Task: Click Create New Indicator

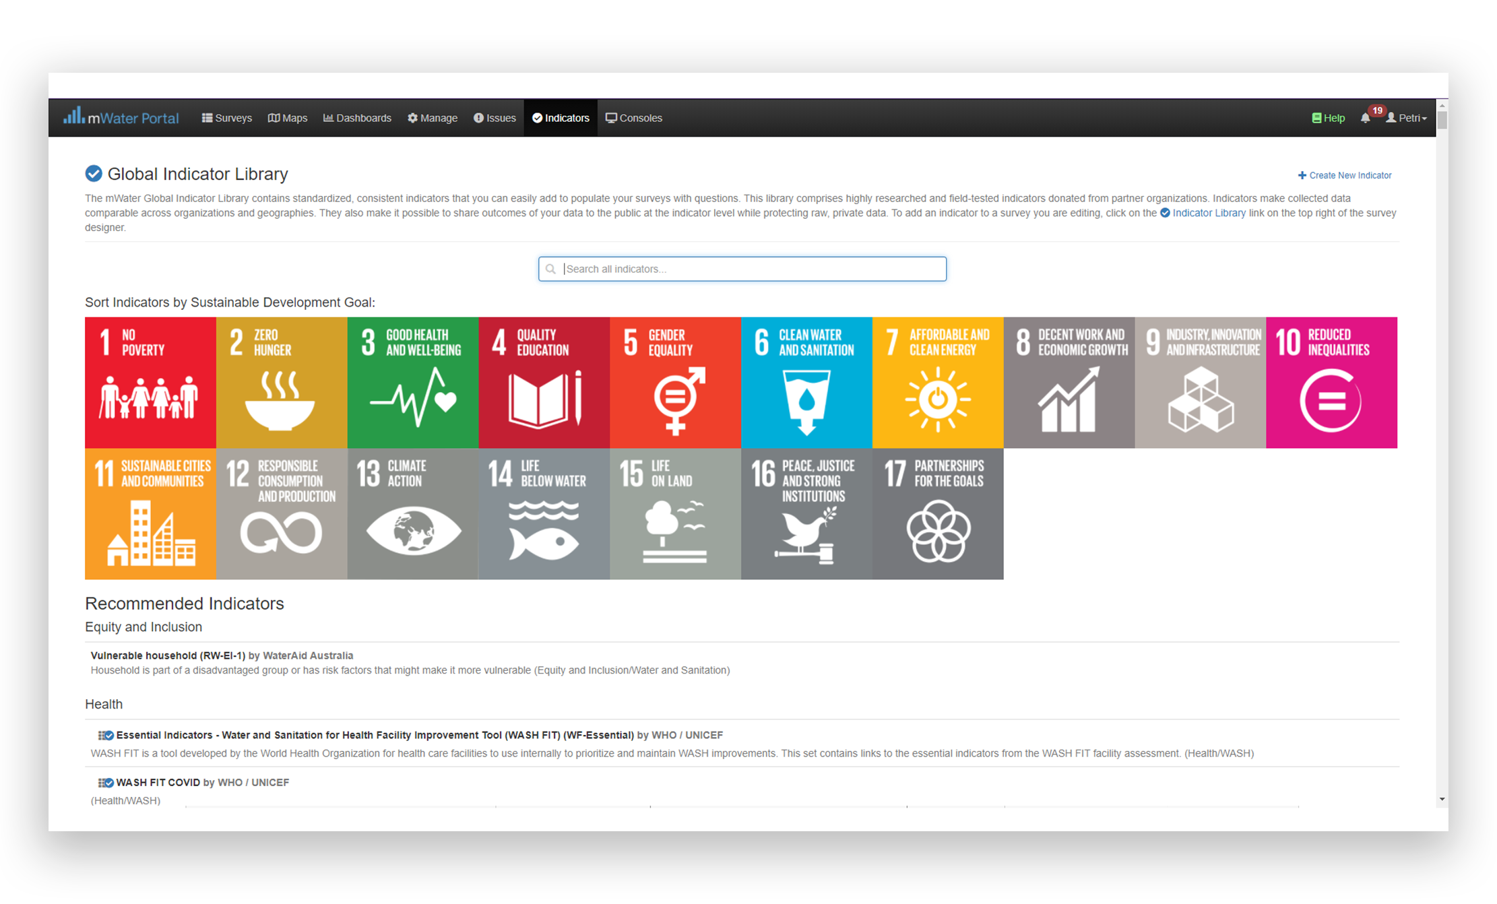Action: [x=1345, y=175]
